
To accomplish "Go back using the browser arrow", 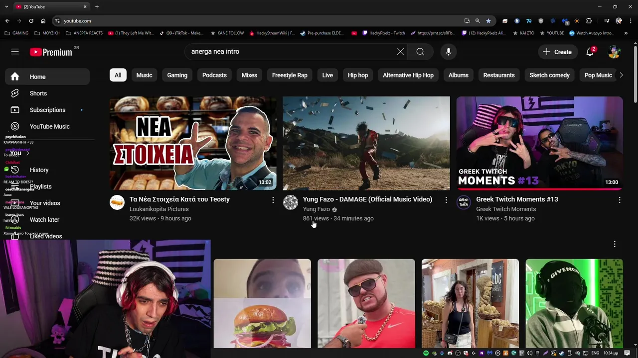I will coord(7,21).
